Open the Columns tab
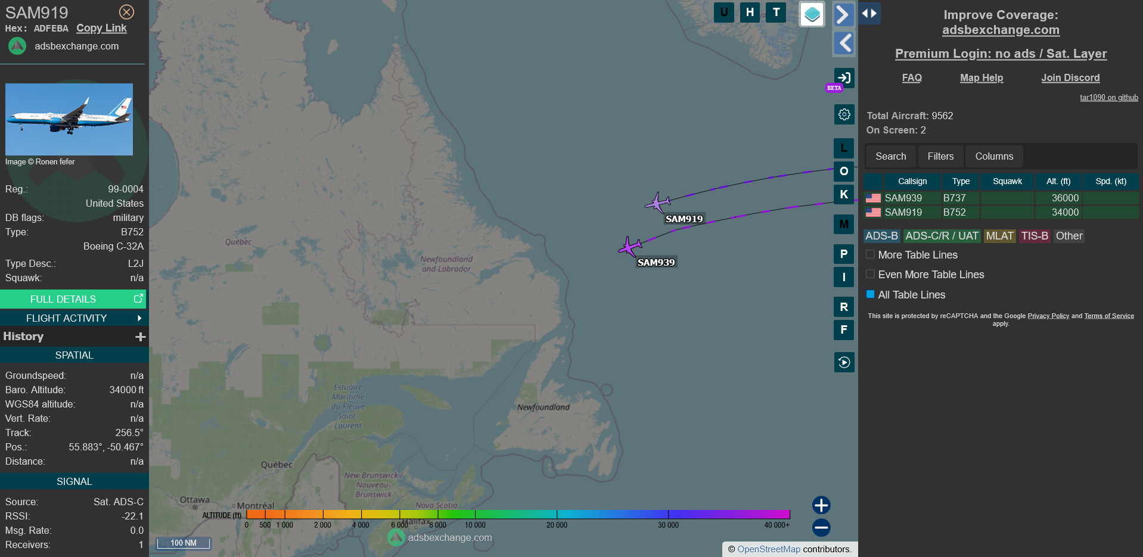 tap(994, 156)
